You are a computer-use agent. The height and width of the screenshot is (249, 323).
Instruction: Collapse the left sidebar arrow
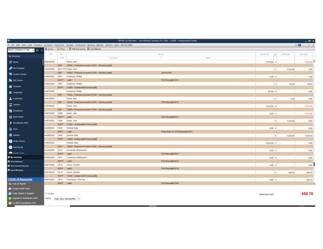42,50
